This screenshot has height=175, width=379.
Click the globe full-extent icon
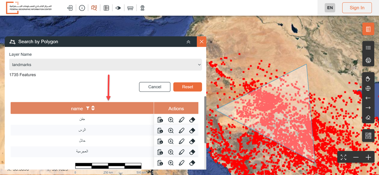(368, 89)
